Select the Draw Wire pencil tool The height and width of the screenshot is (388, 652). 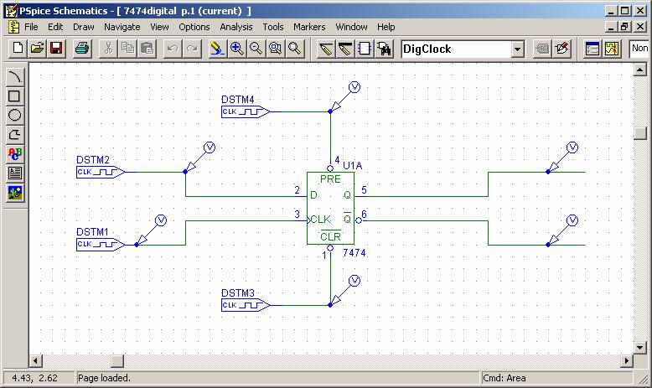(x=326, y=49)
